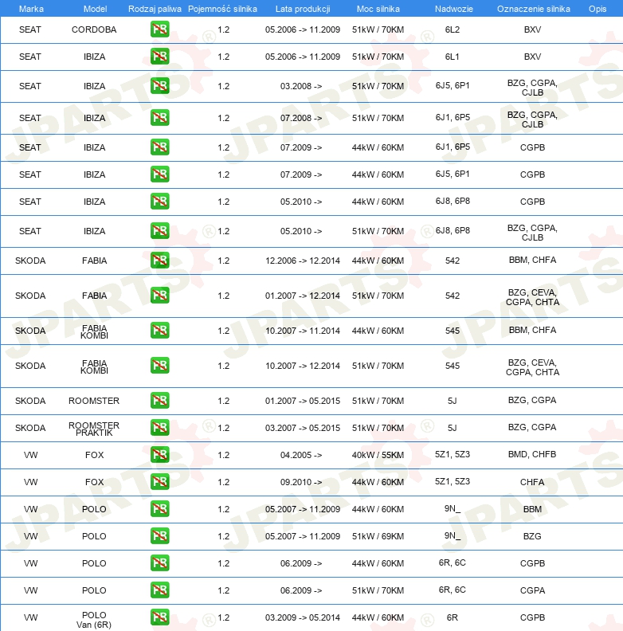Click the Nadwozie column header
This screenshot has width=623, height=631.
coord(454,9)
